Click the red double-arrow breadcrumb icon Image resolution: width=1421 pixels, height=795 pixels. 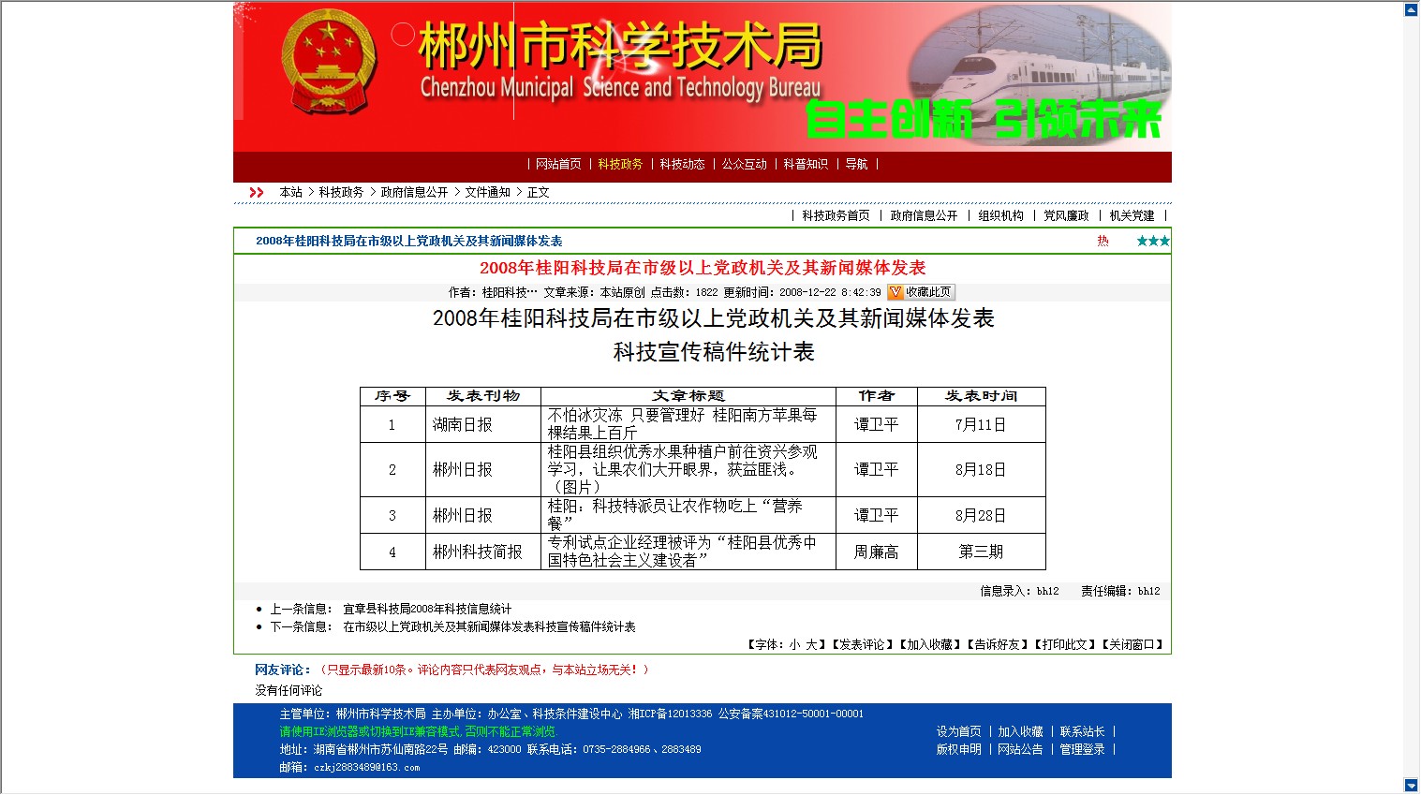pyautogui.click(x=256, y=192)
